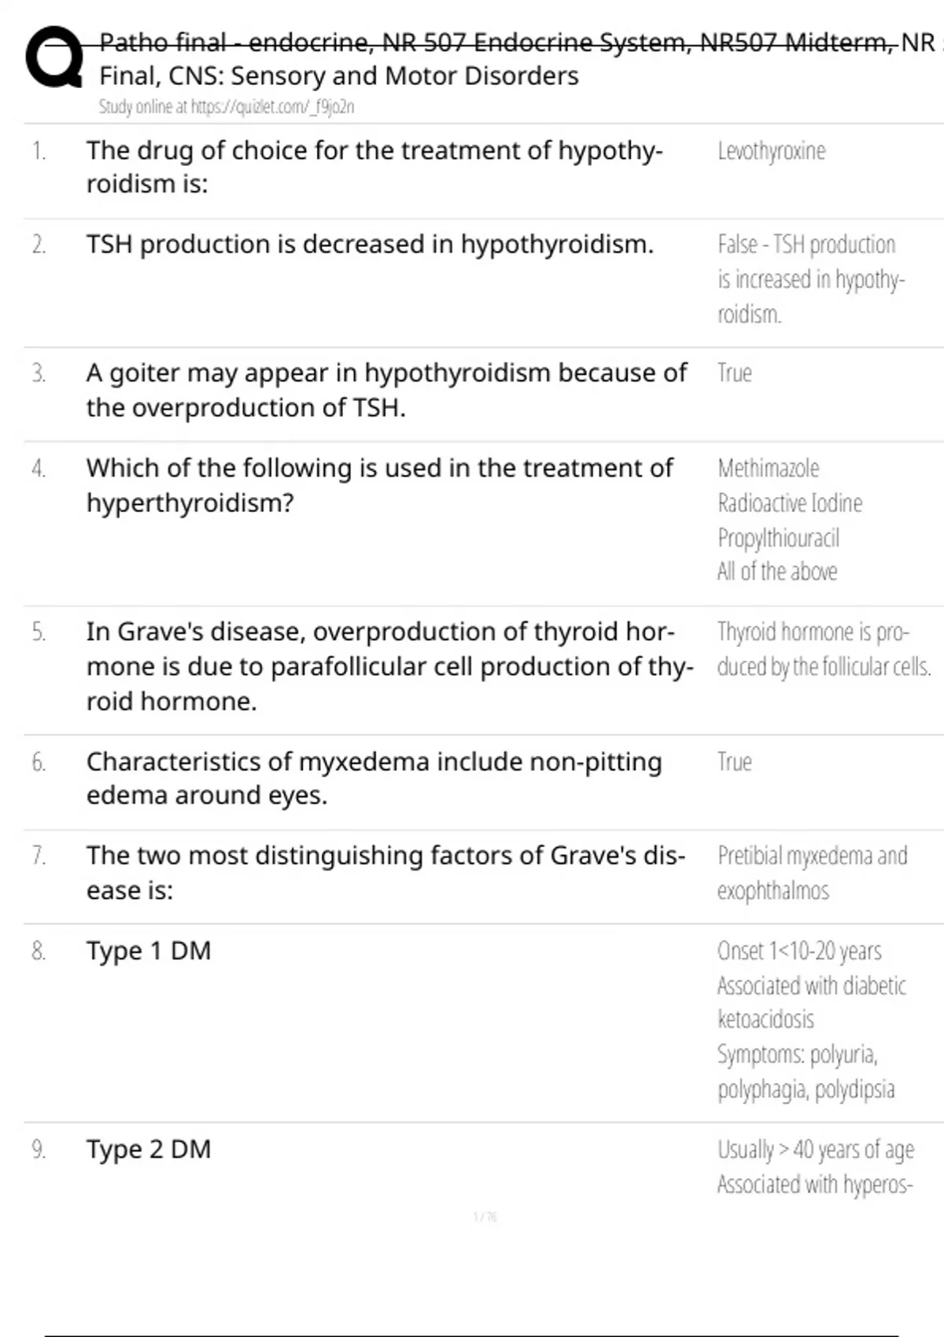The image size is (944, 1337).
Task: Click question 1 about hypothyroidism drug
Action: pyautogui.click(x=374, y=167)
